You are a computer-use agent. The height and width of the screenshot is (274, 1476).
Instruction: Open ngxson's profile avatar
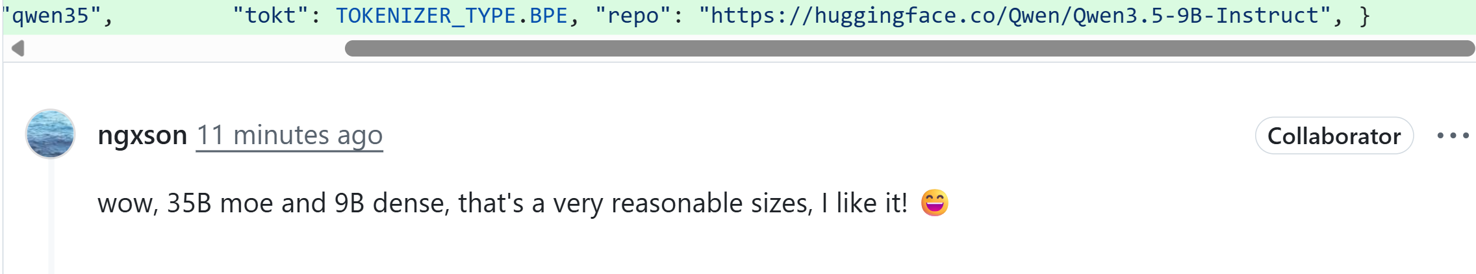pyautogui.click(x=51, y=134)
